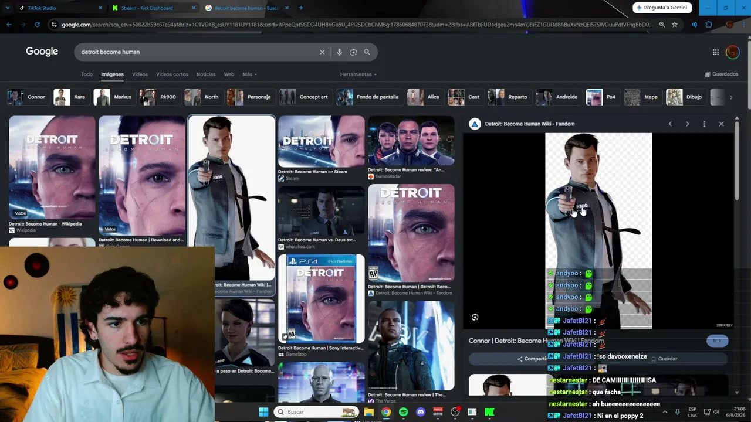
Task: Click the Ir button to visit page
Action: click(717, 341)
